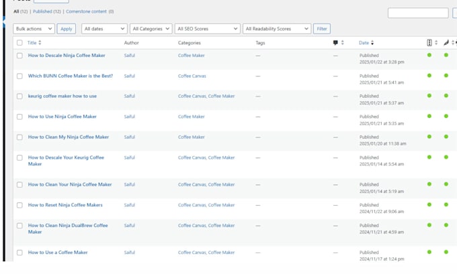This screenshot has height=274, width=457.
Task: Open post Which BUNN Coffee Maker is the Best?
Action: [x=71, y=76]
